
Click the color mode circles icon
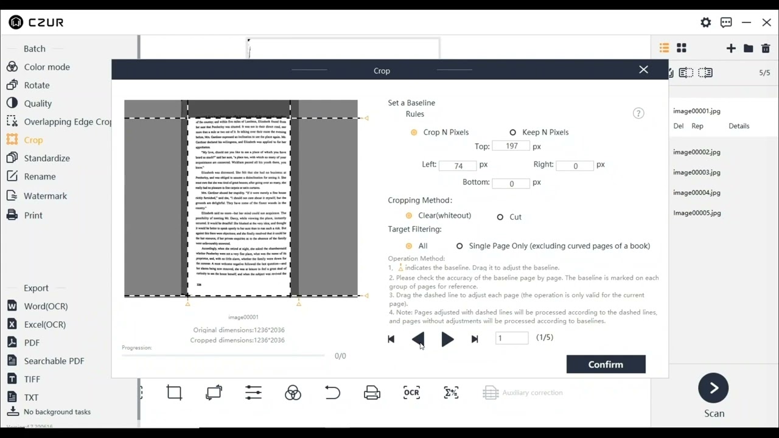[293, 393]
